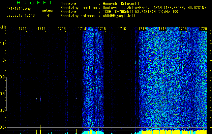Image resolution: width=212 pixels, height=134 pixels.
Task: Click the 1.1 kHz frequency axis label
Action: pos(3,44)
